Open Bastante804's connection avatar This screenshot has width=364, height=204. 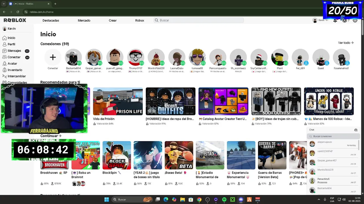73,57
